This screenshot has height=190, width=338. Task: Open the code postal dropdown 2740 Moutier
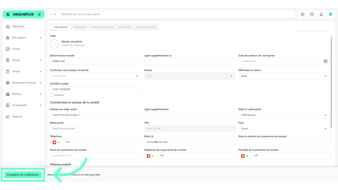pyautogui.click(x=284, y=115)
